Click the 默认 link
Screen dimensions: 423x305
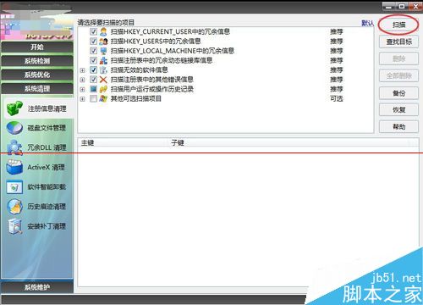(367, 23)
